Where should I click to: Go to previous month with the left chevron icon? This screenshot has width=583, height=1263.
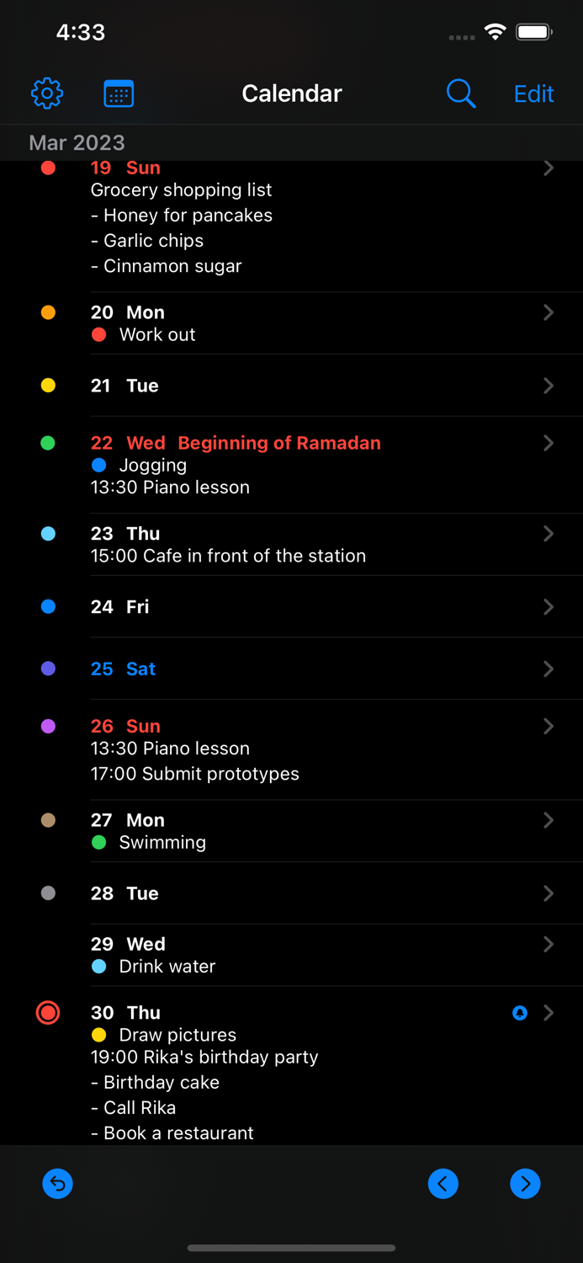(443, 1184)
